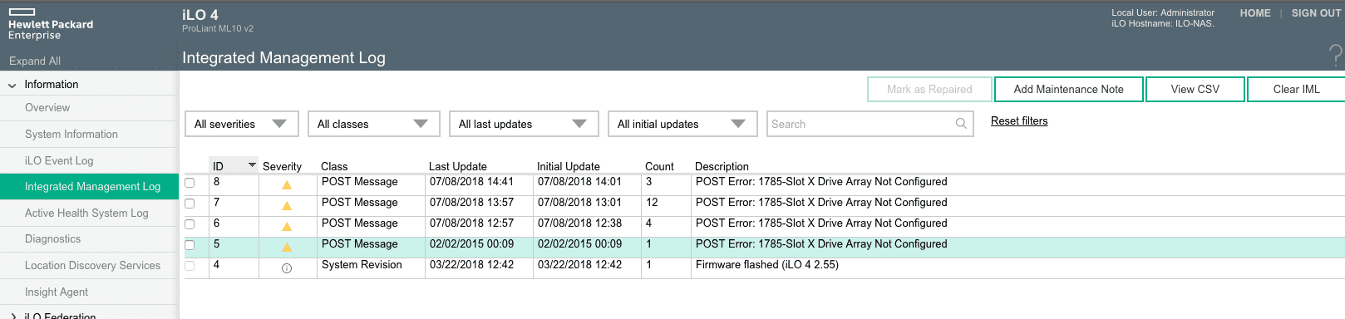Image resolution: width=1345 pixels, height=319 pixels.
Task: Select the checkbox for log entry 5
Action: point(190,245)
